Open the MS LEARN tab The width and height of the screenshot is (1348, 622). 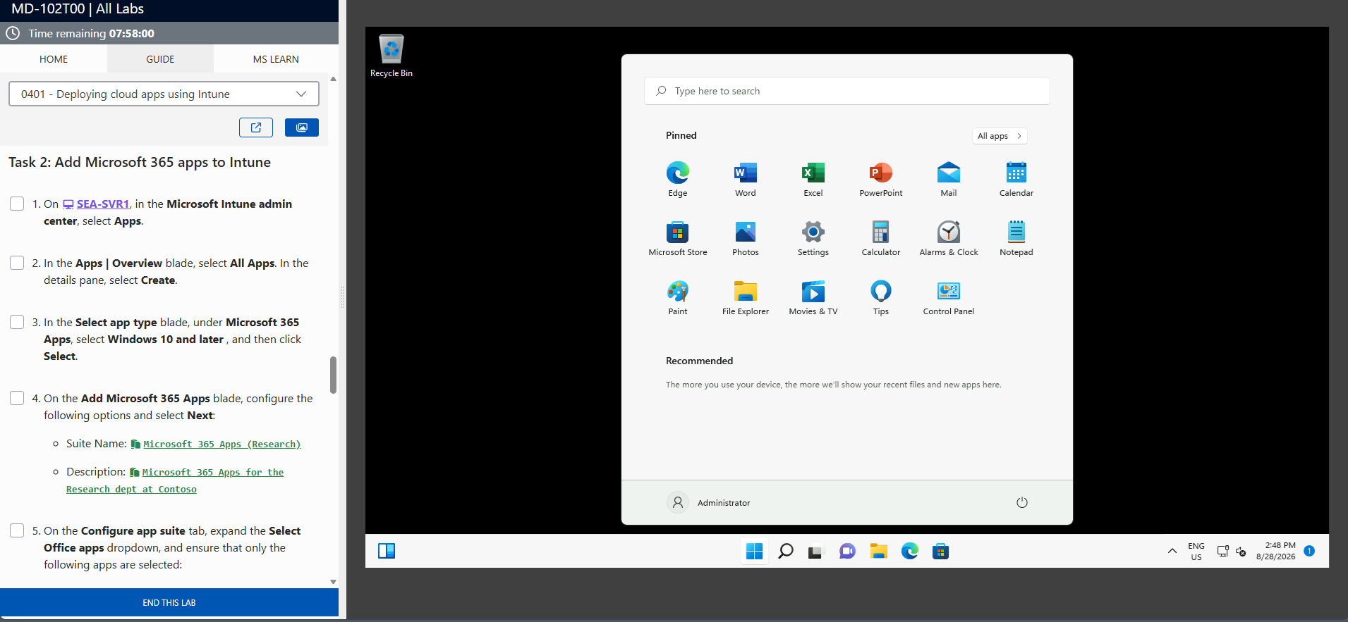click(276, 59)
